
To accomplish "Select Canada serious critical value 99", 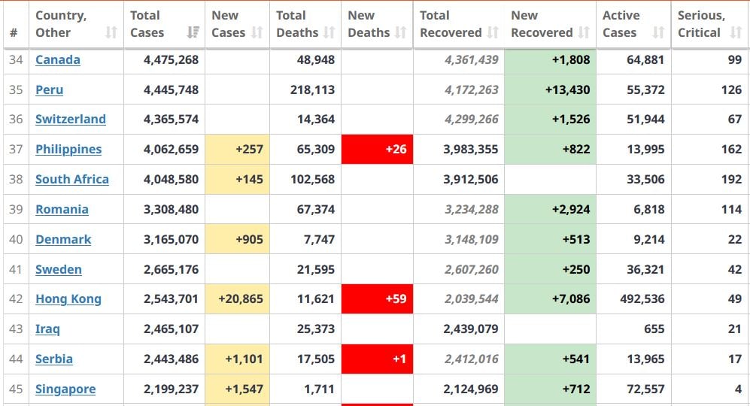I will pos(735,60).
